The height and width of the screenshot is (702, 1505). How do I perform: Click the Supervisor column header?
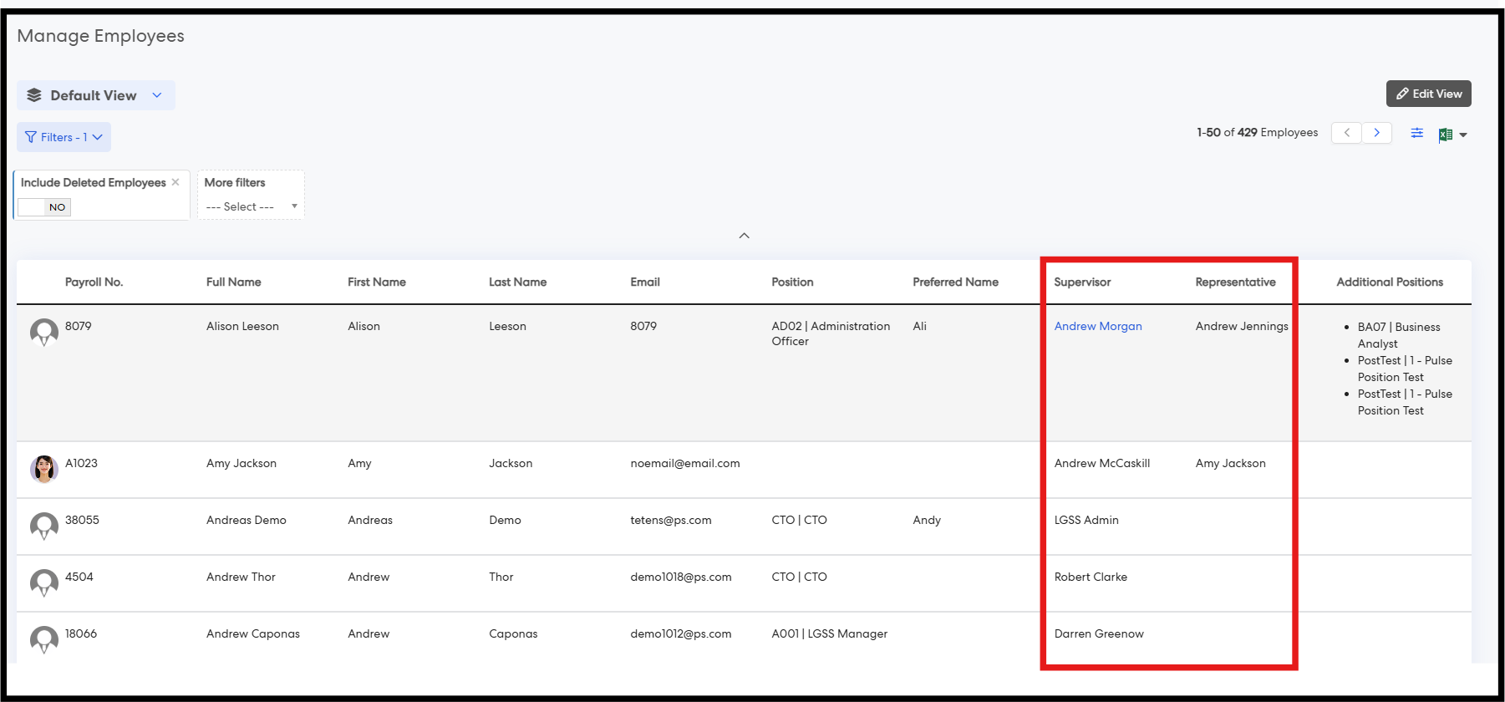[x=1082, y=282]
